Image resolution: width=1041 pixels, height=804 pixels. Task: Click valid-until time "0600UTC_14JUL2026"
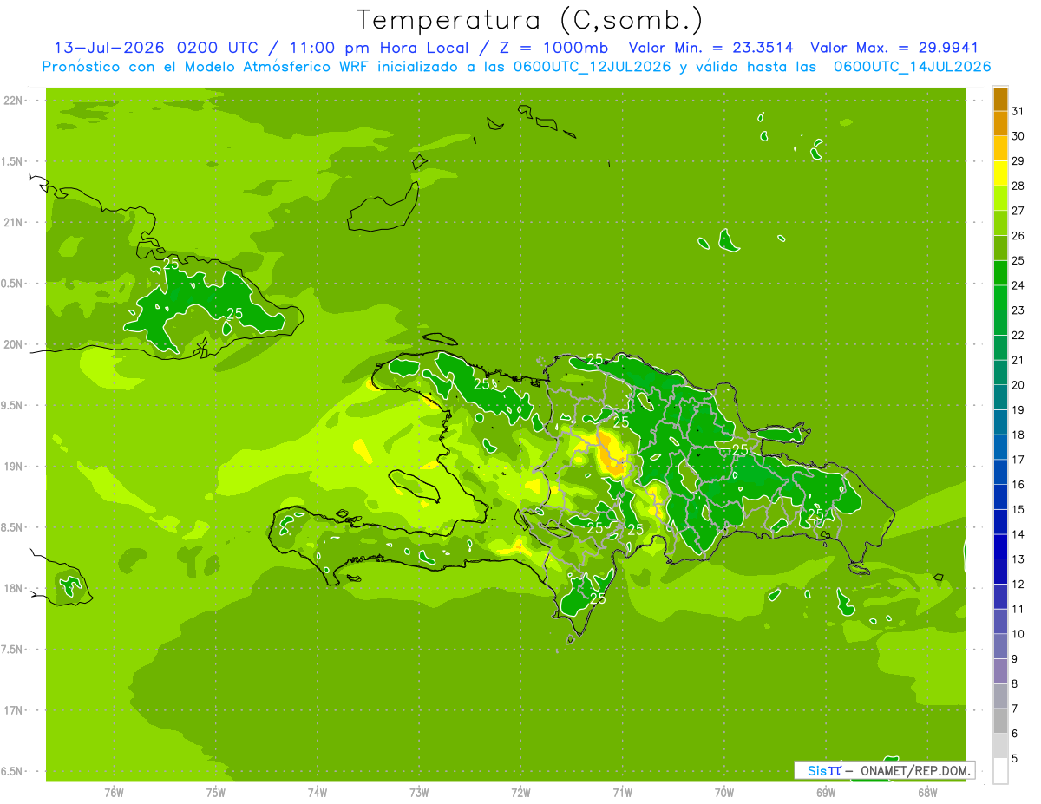[912, 67]
